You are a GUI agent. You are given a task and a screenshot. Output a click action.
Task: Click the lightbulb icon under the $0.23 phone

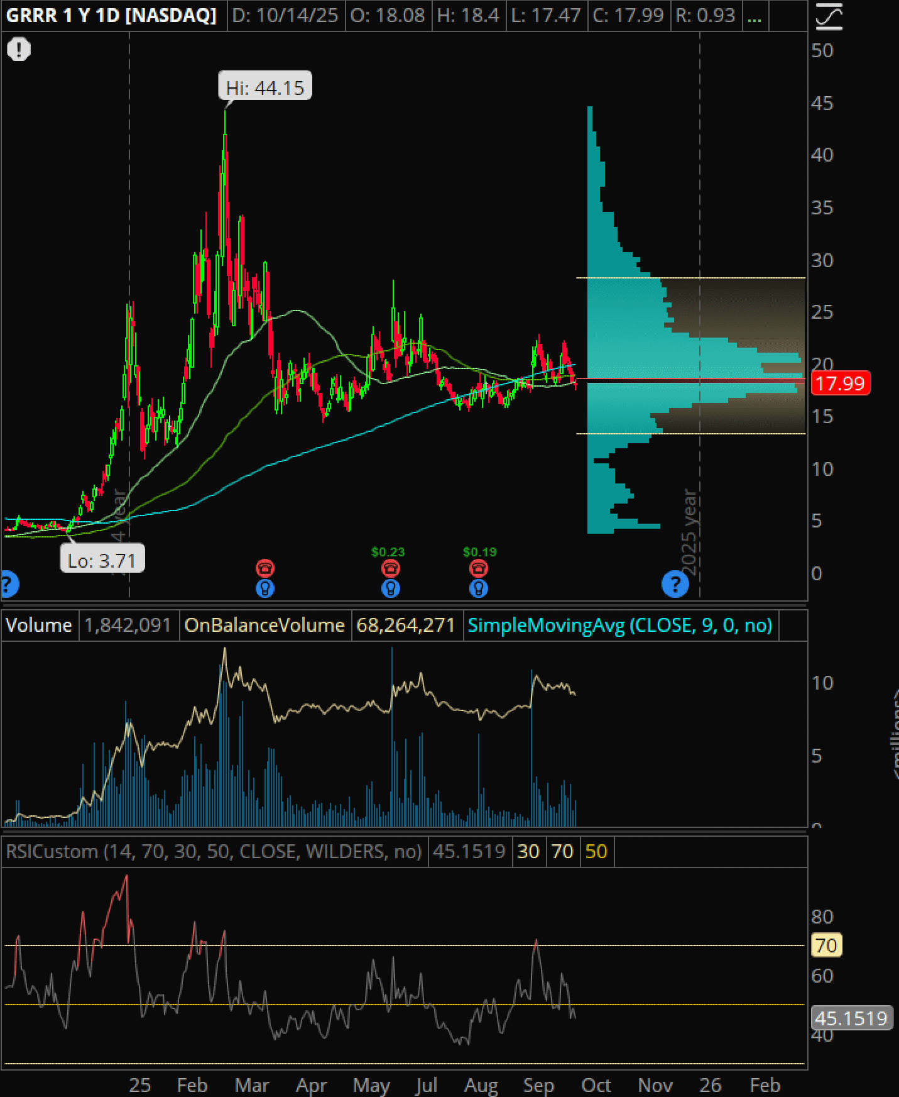(x=391, y=588)
